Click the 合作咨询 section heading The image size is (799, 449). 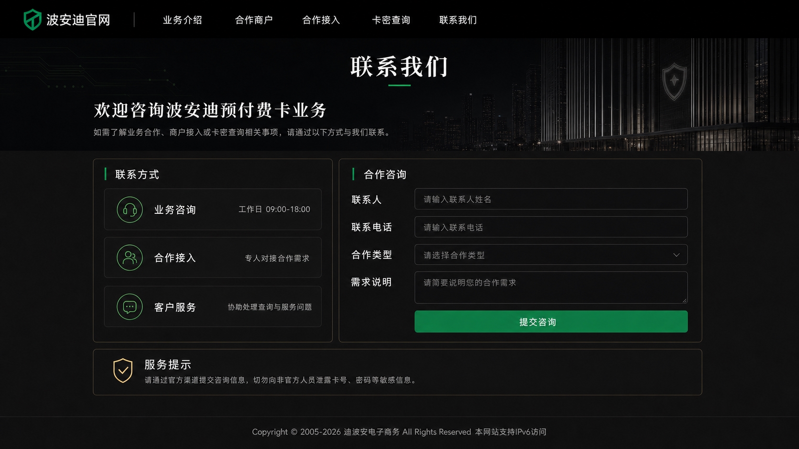385,175
